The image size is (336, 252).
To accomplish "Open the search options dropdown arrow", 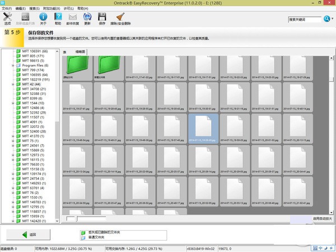I will 332,18.
